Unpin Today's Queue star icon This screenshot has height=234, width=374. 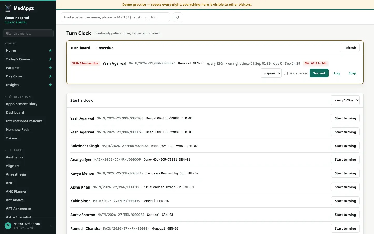pos(50,59)
